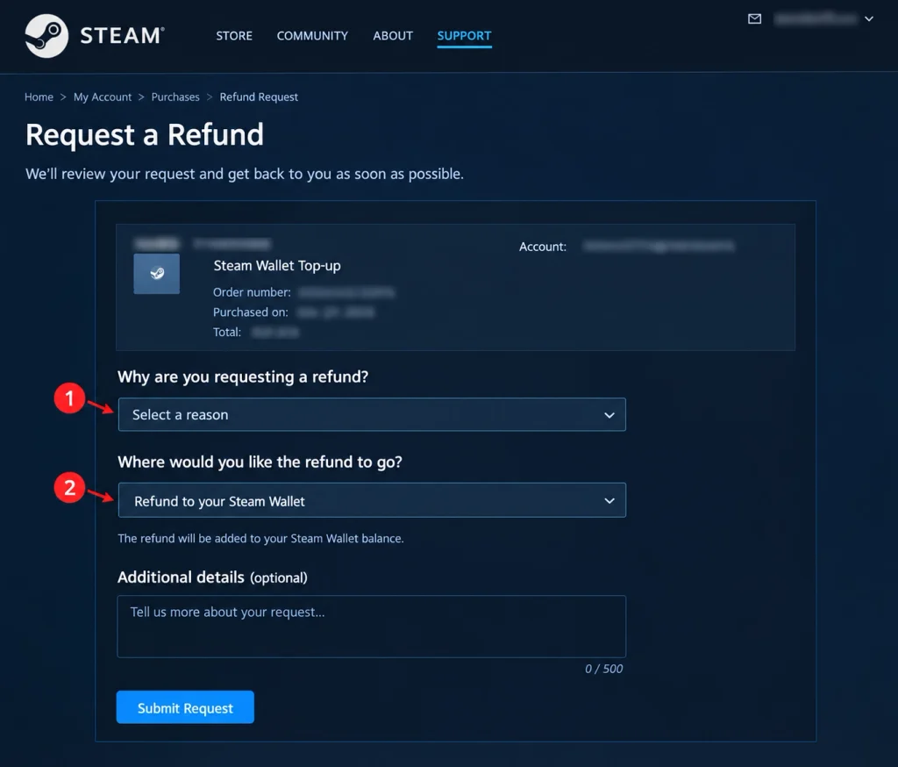Image resolution: width=898 pixels, height=767 pixels.
Task: Open the COMMUNITY menu
Action: [x=312, y=35]
